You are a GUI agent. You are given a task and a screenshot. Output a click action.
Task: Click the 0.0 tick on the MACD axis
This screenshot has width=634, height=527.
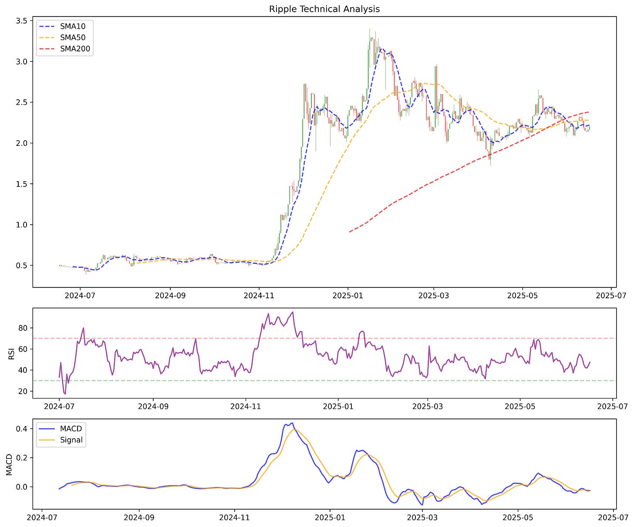click(22, 487)
